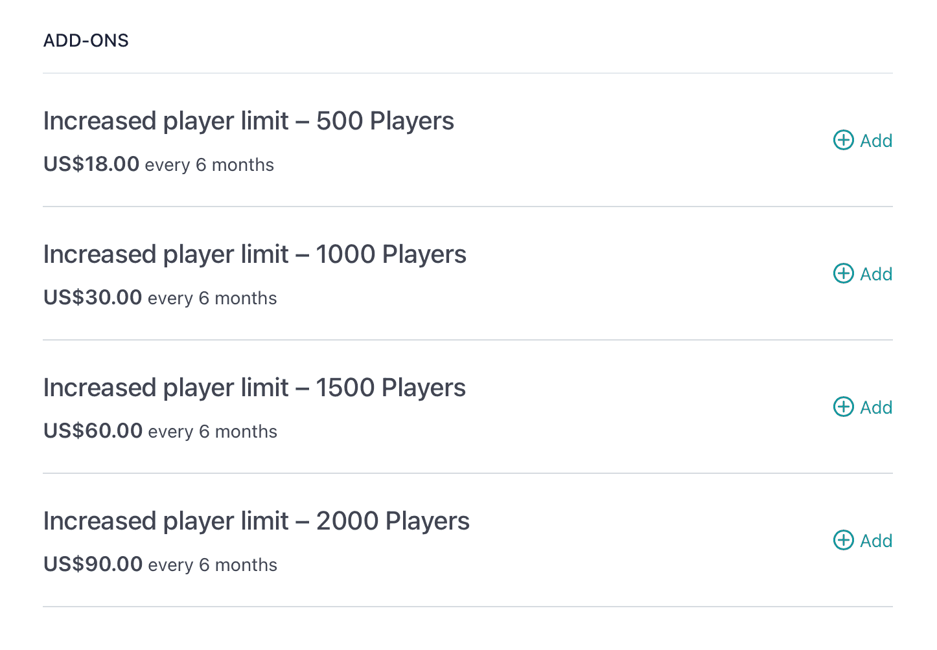
Task: Select the 'Increased player limit – 2000 Players' title
Action: [x=256, y=521]
